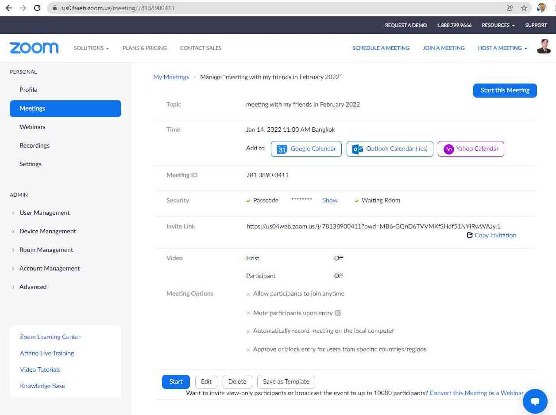This screenshot has width=556, height=415.
Task: Bookmark page with star icon
Action: [524, 8]
